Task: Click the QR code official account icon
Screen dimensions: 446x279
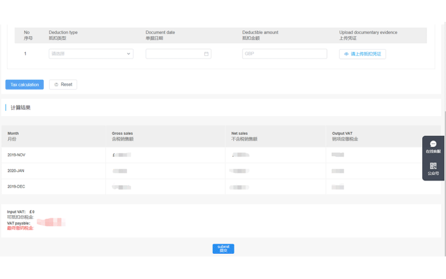Action: coord(433,169)
